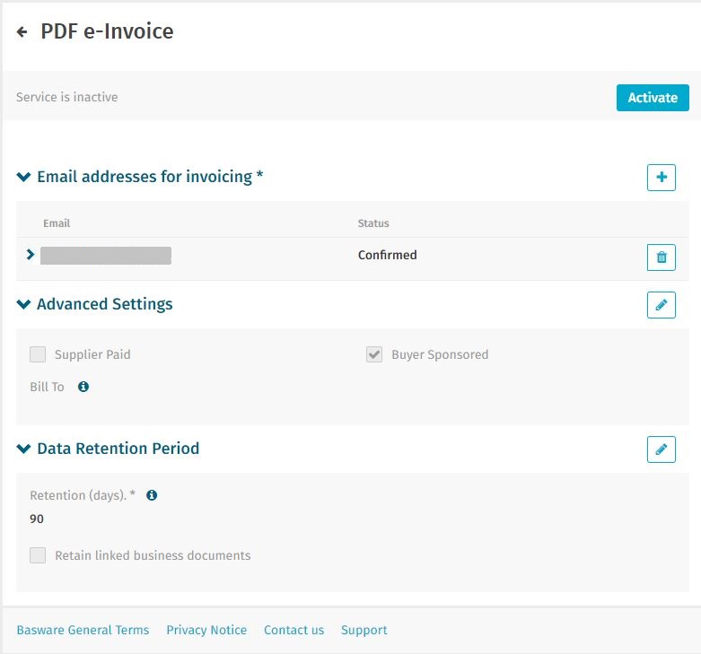The image size is (701, 654).
Task: Toggle the Buyer Sponsored checkbox
Action: [x=374, y=354]
